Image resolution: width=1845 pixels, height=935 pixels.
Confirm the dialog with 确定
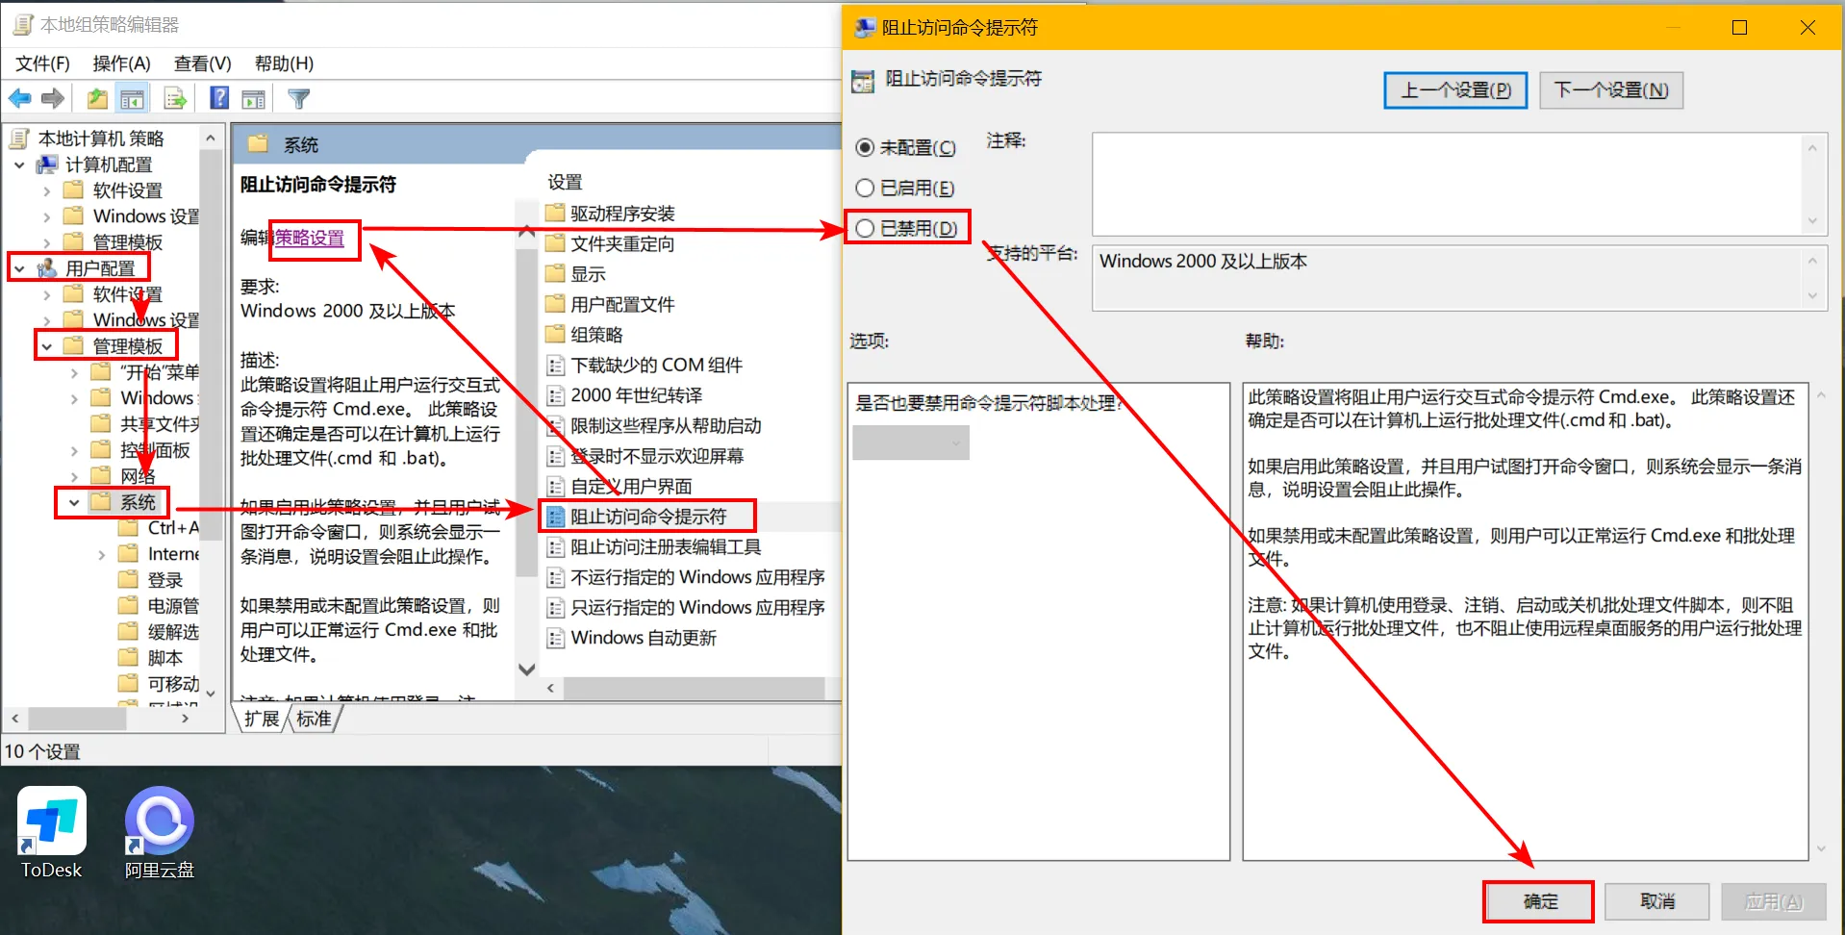click(x=1540, y=901)
